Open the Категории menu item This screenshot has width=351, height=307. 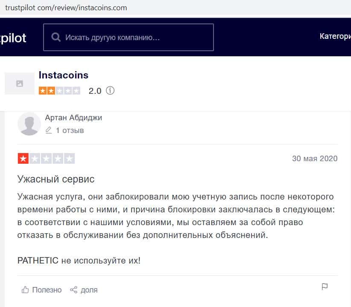pos(335,36)
